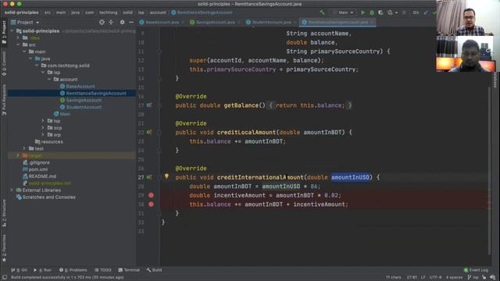Viewport: 500px width, 281px height.
Task: Remove the breakpoint on line 30
Action: [151, 205]
